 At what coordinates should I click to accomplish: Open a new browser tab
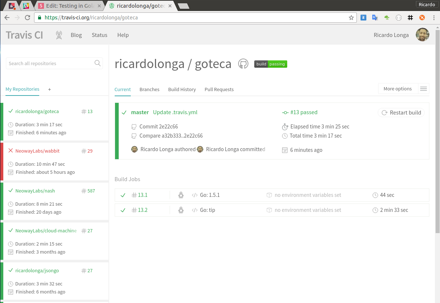184,6
